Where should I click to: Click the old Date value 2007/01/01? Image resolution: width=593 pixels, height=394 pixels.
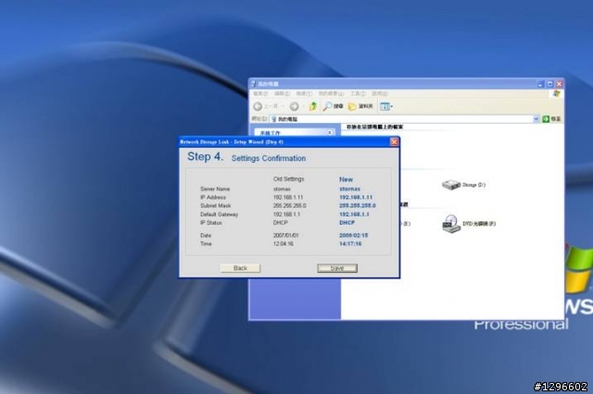286,235
